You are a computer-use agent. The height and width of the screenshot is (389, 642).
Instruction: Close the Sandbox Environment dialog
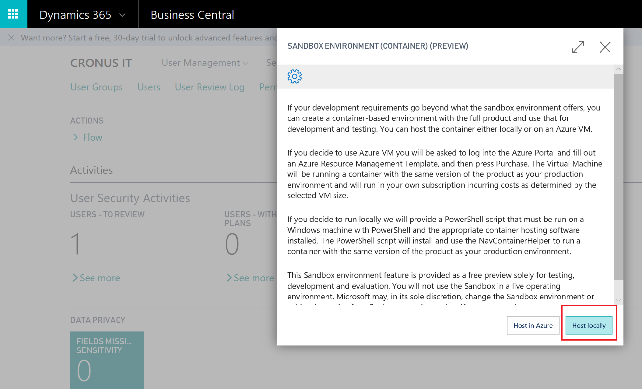pyautogui.click(x=605, y=47)
